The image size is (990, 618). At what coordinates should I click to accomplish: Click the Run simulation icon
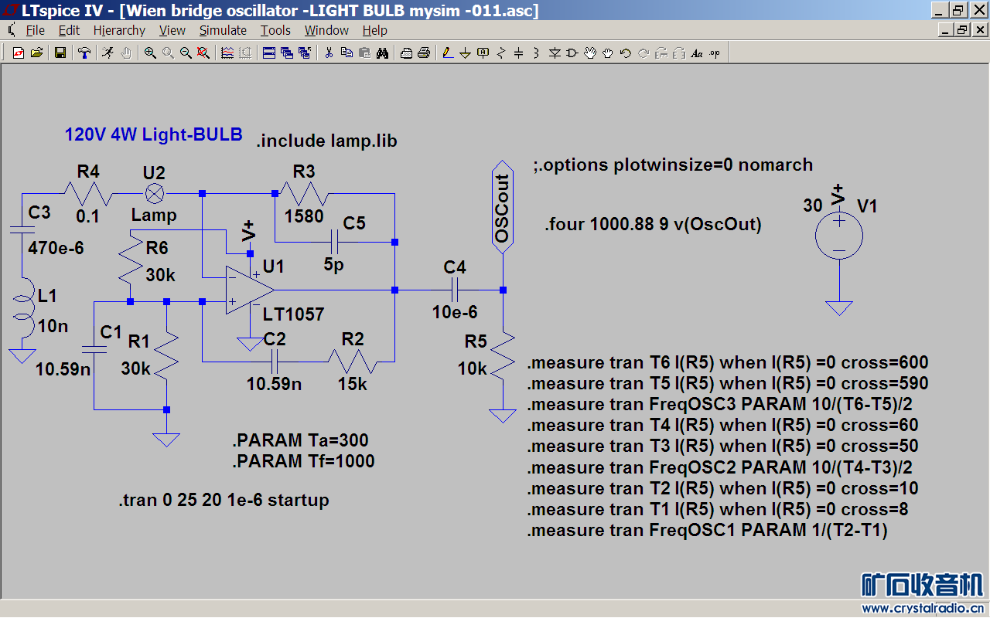[108, 53]
